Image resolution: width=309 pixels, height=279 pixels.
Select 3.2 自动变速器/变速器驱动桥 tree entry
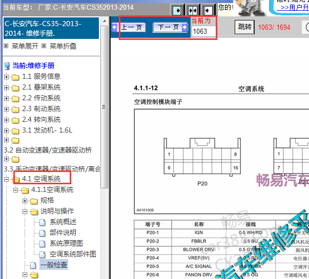click(x=48, y=150)
